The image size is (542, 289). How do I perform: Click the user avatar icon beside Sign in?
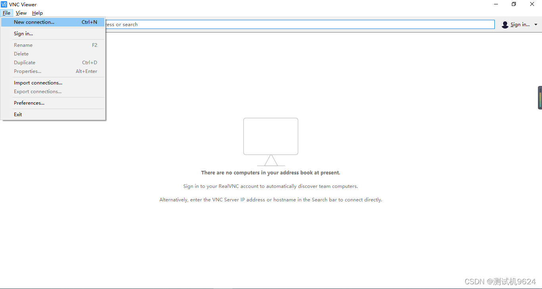(505, 25)
